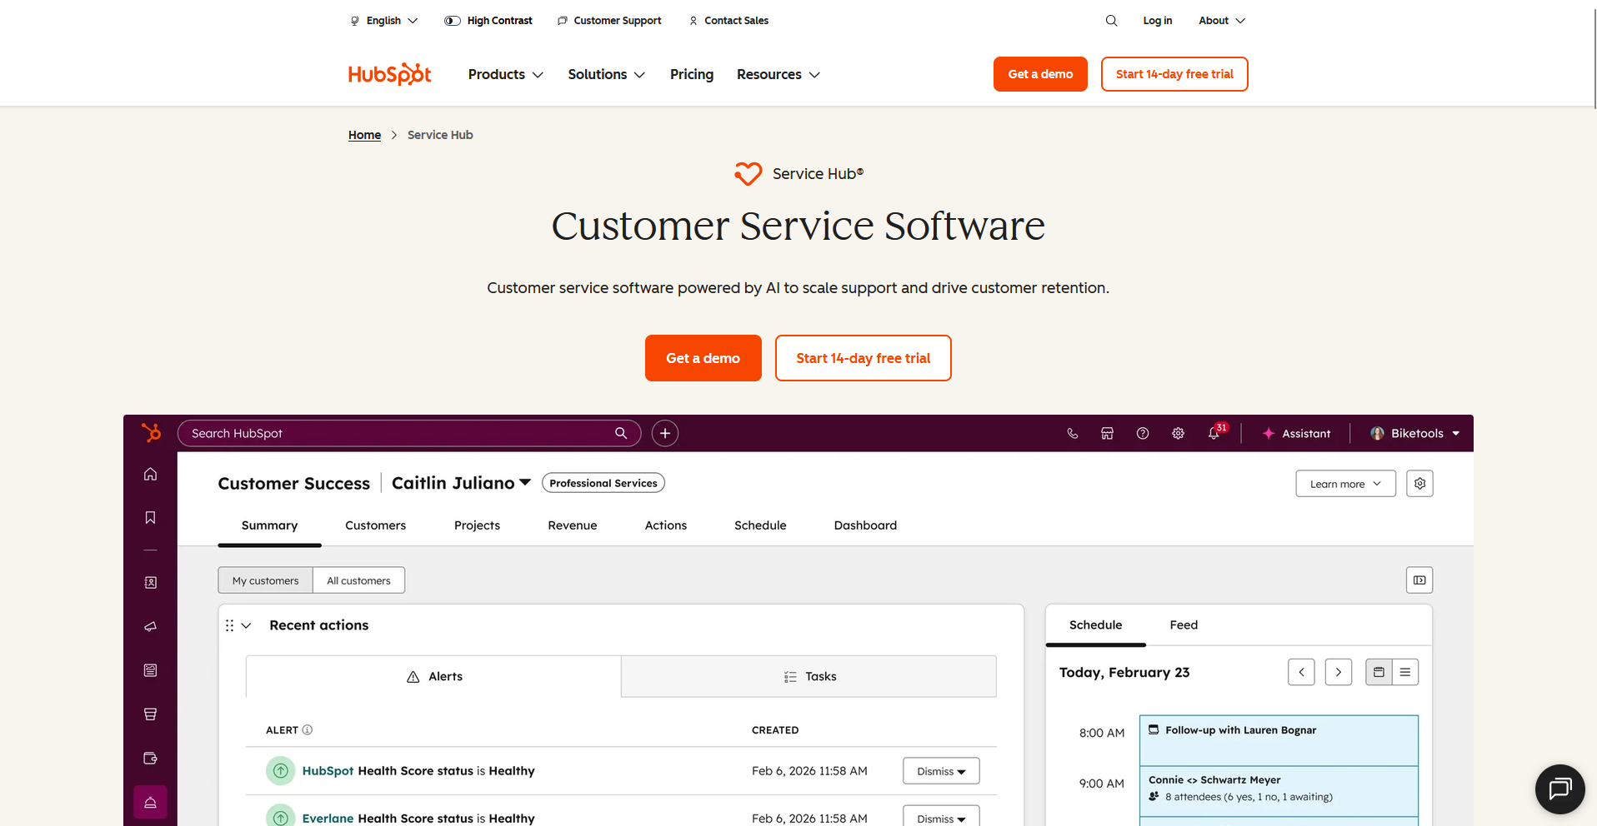1597x826 pixels.
Task: Click Get a demo in header
Action: tap(1040, 74)
